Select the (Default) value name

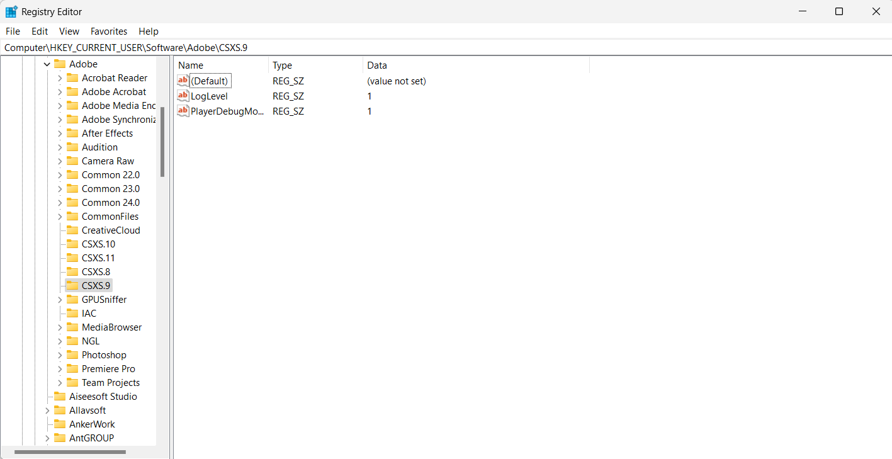(x=209, y=81)
